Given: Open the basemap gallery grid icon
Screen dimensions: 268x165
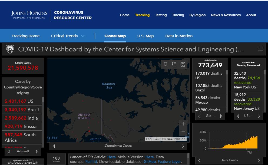Looking at the screenshot, I should coord(183,64).
